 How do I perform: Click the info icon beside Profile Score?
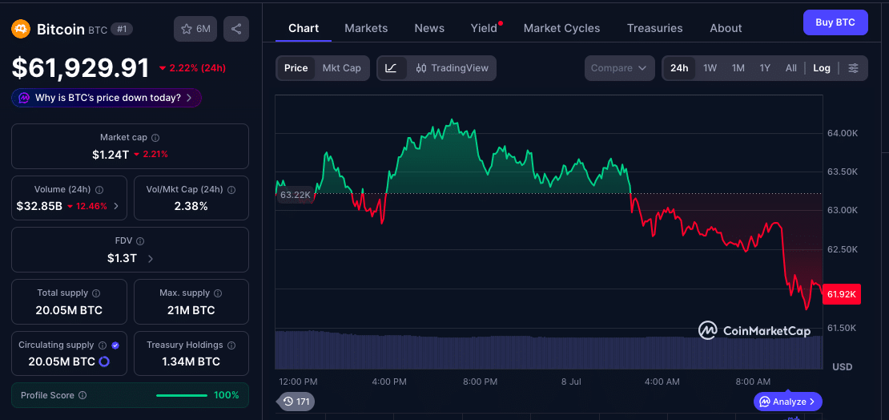(x=82, y=395)
